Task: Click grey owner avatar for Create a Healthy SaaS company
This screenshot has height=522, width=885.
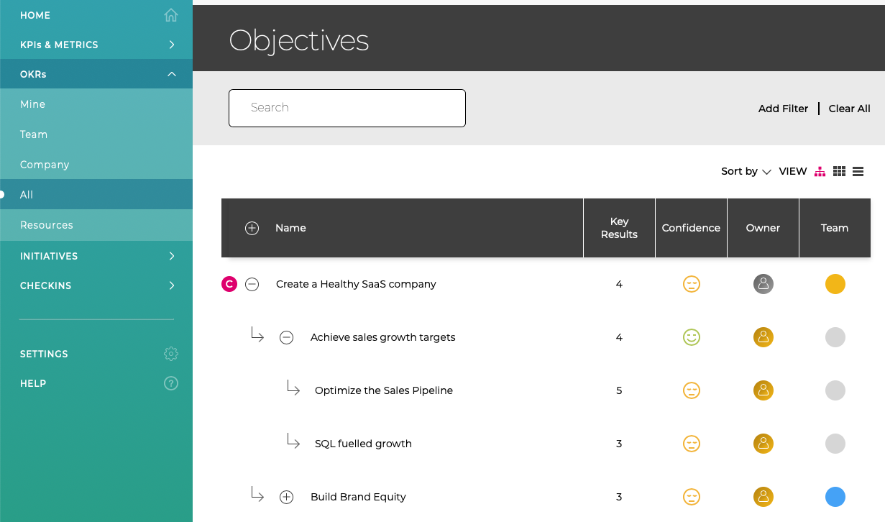Action: [763, 284]
